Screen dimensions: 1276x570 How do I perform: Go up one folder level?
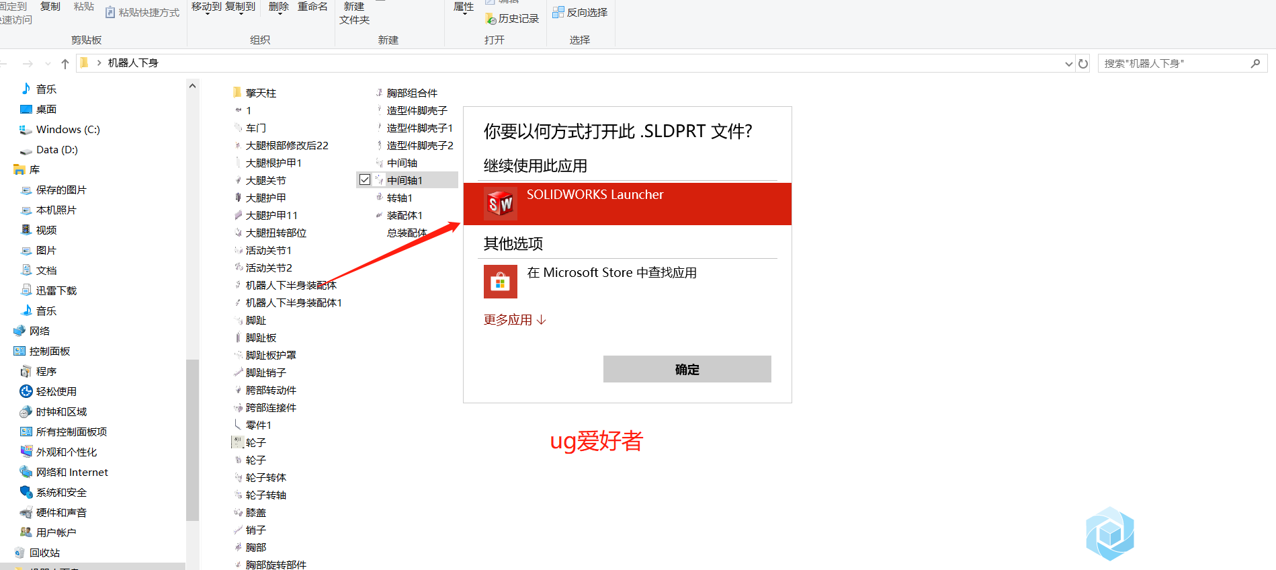tap(65, 64)
